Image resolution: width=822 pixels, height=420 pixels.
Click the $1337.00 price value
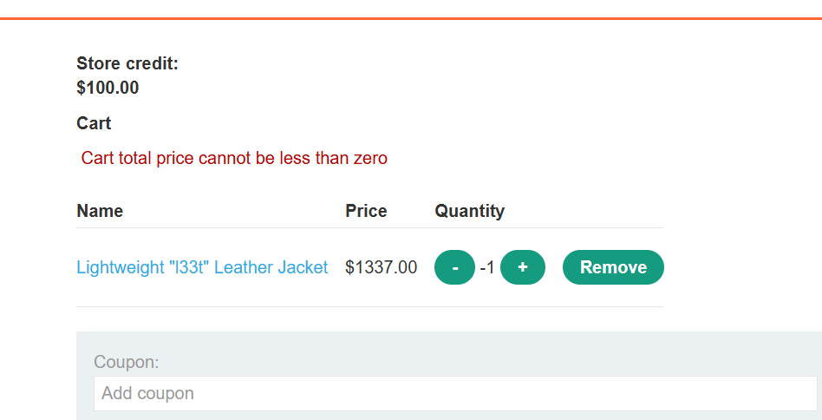[x=381, y=267]
